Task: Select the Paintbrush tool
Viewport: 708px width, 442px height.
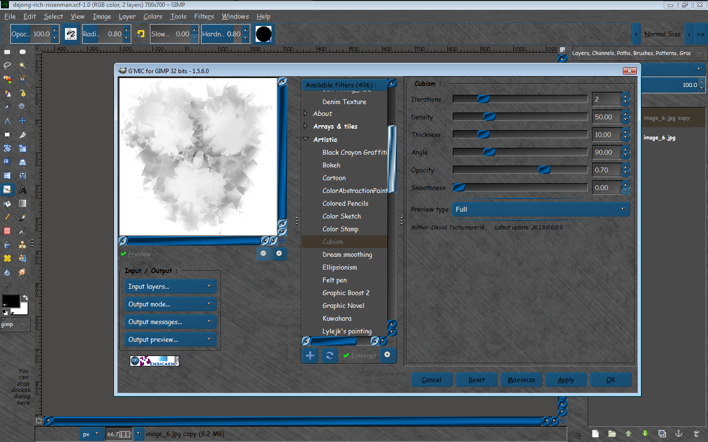Action: [23, 217]
